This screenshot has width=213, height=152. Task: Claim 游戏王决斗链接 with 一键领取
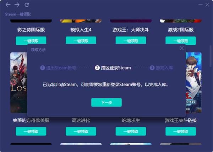(x=181, y=131)
